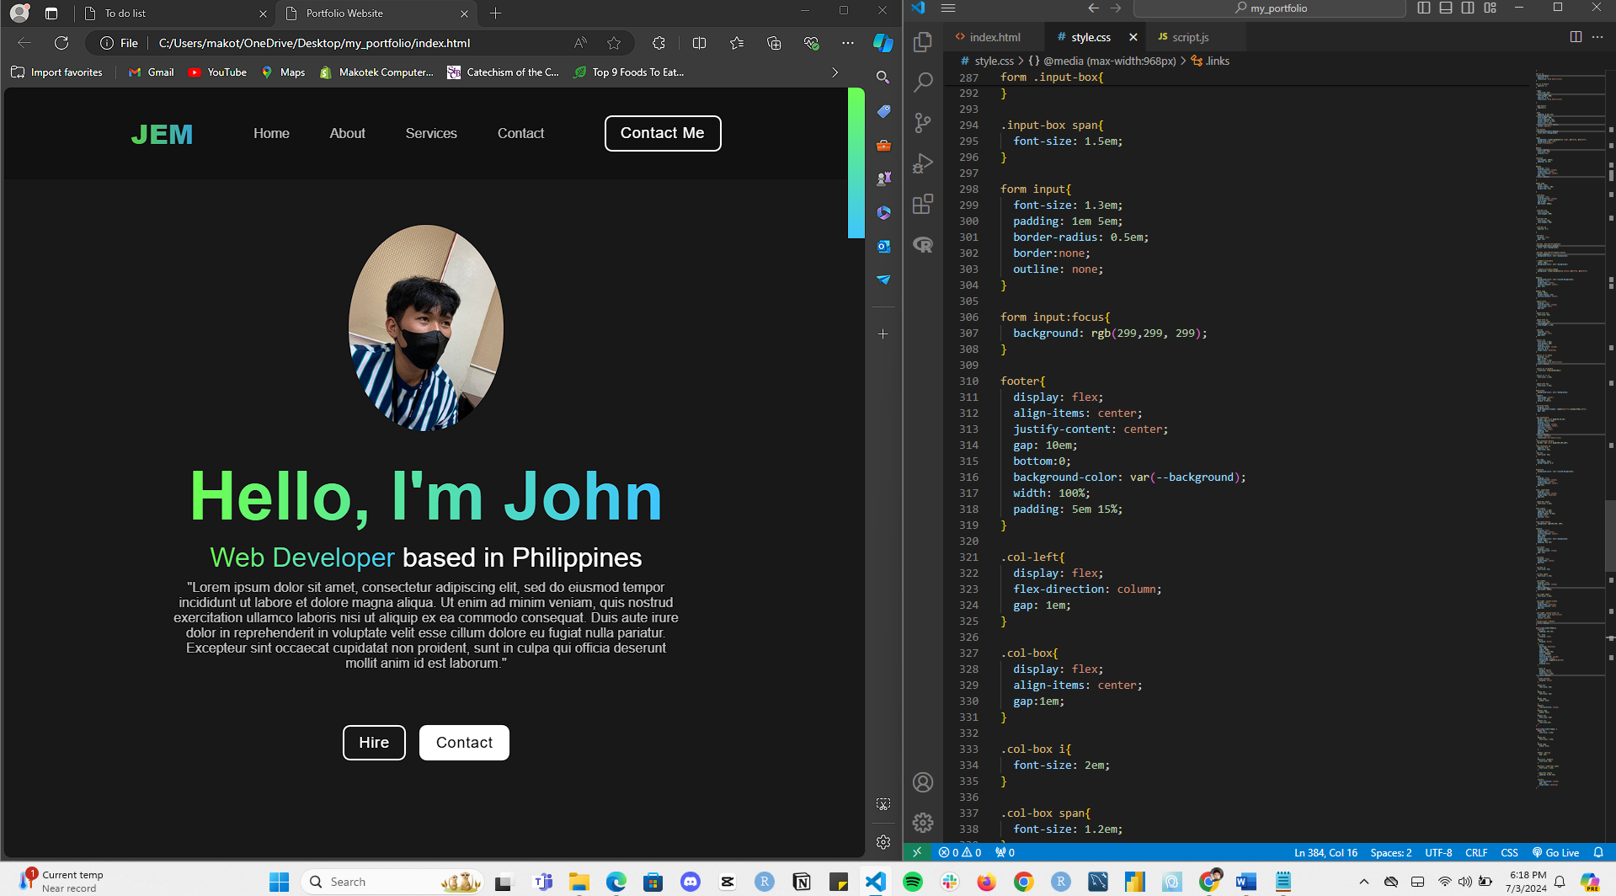This screenshot has width=1616, height=896.
Task: Toggle the VS Code bottom panel
Action: click(x=1446, y=8)
